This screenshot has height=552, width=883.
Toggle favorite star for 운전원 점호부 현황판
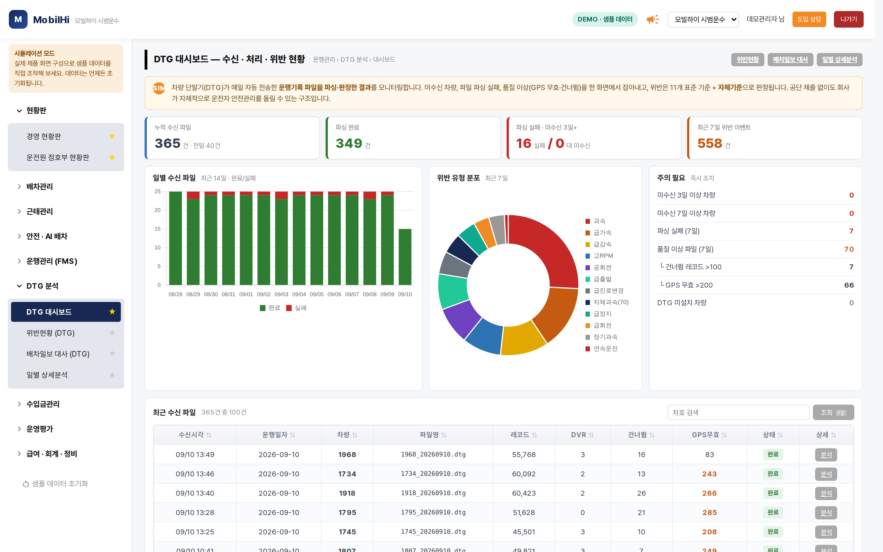coord(112,157)
